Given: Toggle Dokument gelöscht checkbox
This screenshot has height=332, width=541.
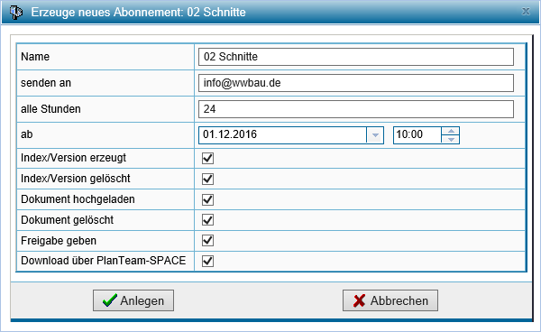Looking at the screenshot, I should 207,220.
